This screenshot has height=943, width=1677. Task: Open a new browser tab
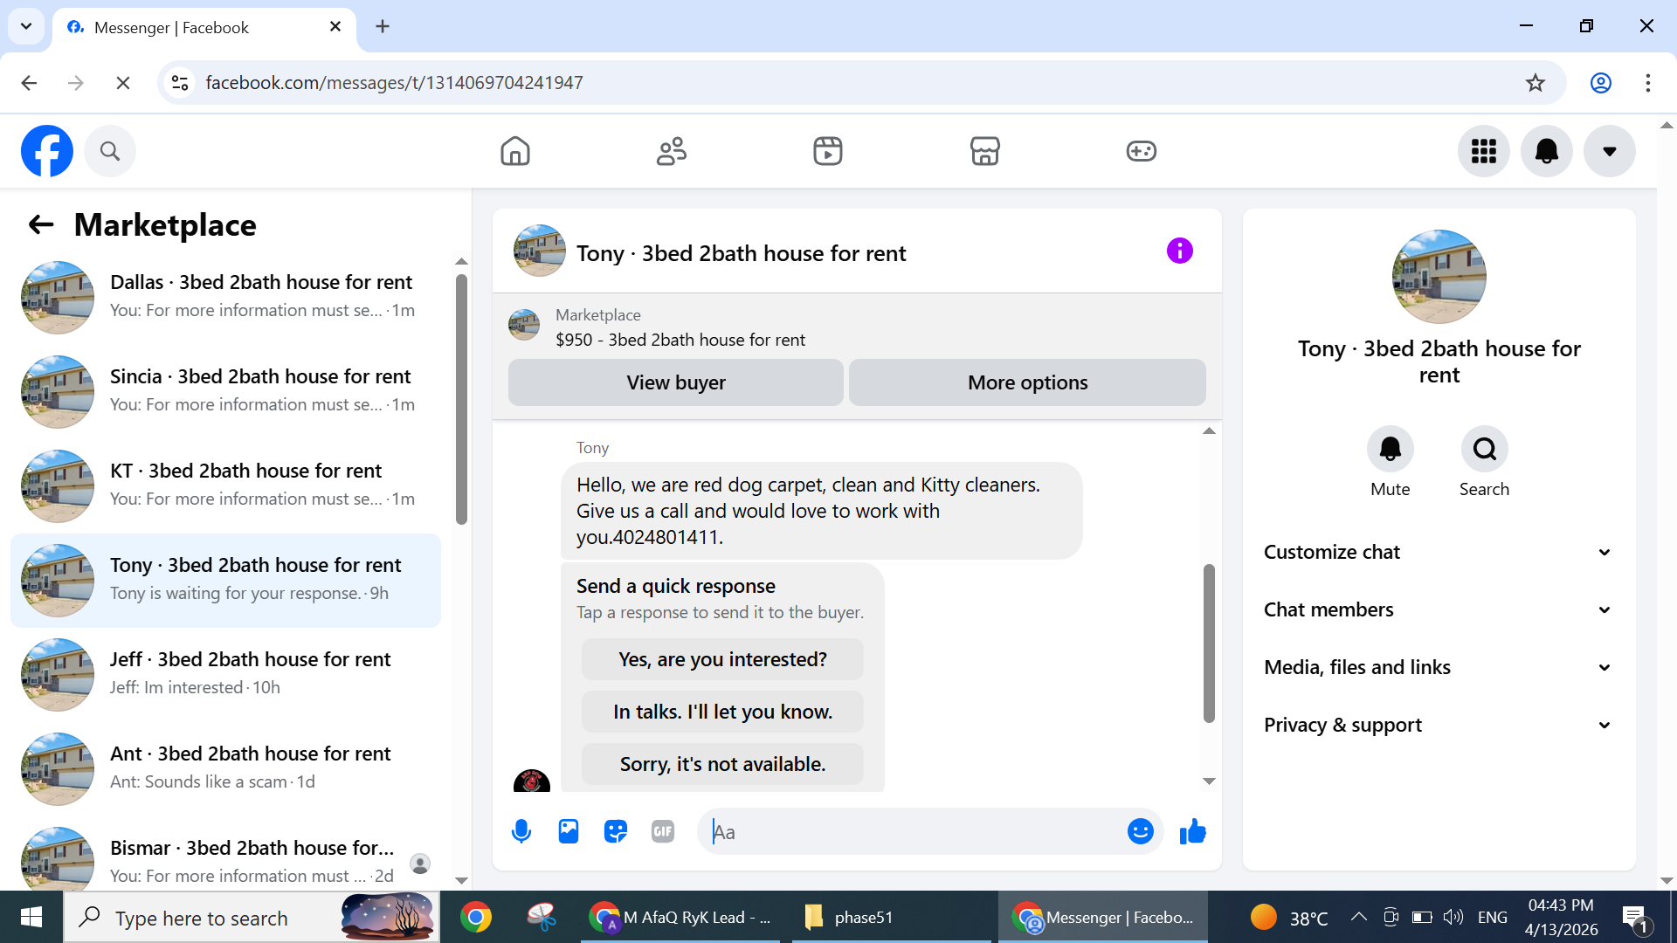(x=382, y=27)
